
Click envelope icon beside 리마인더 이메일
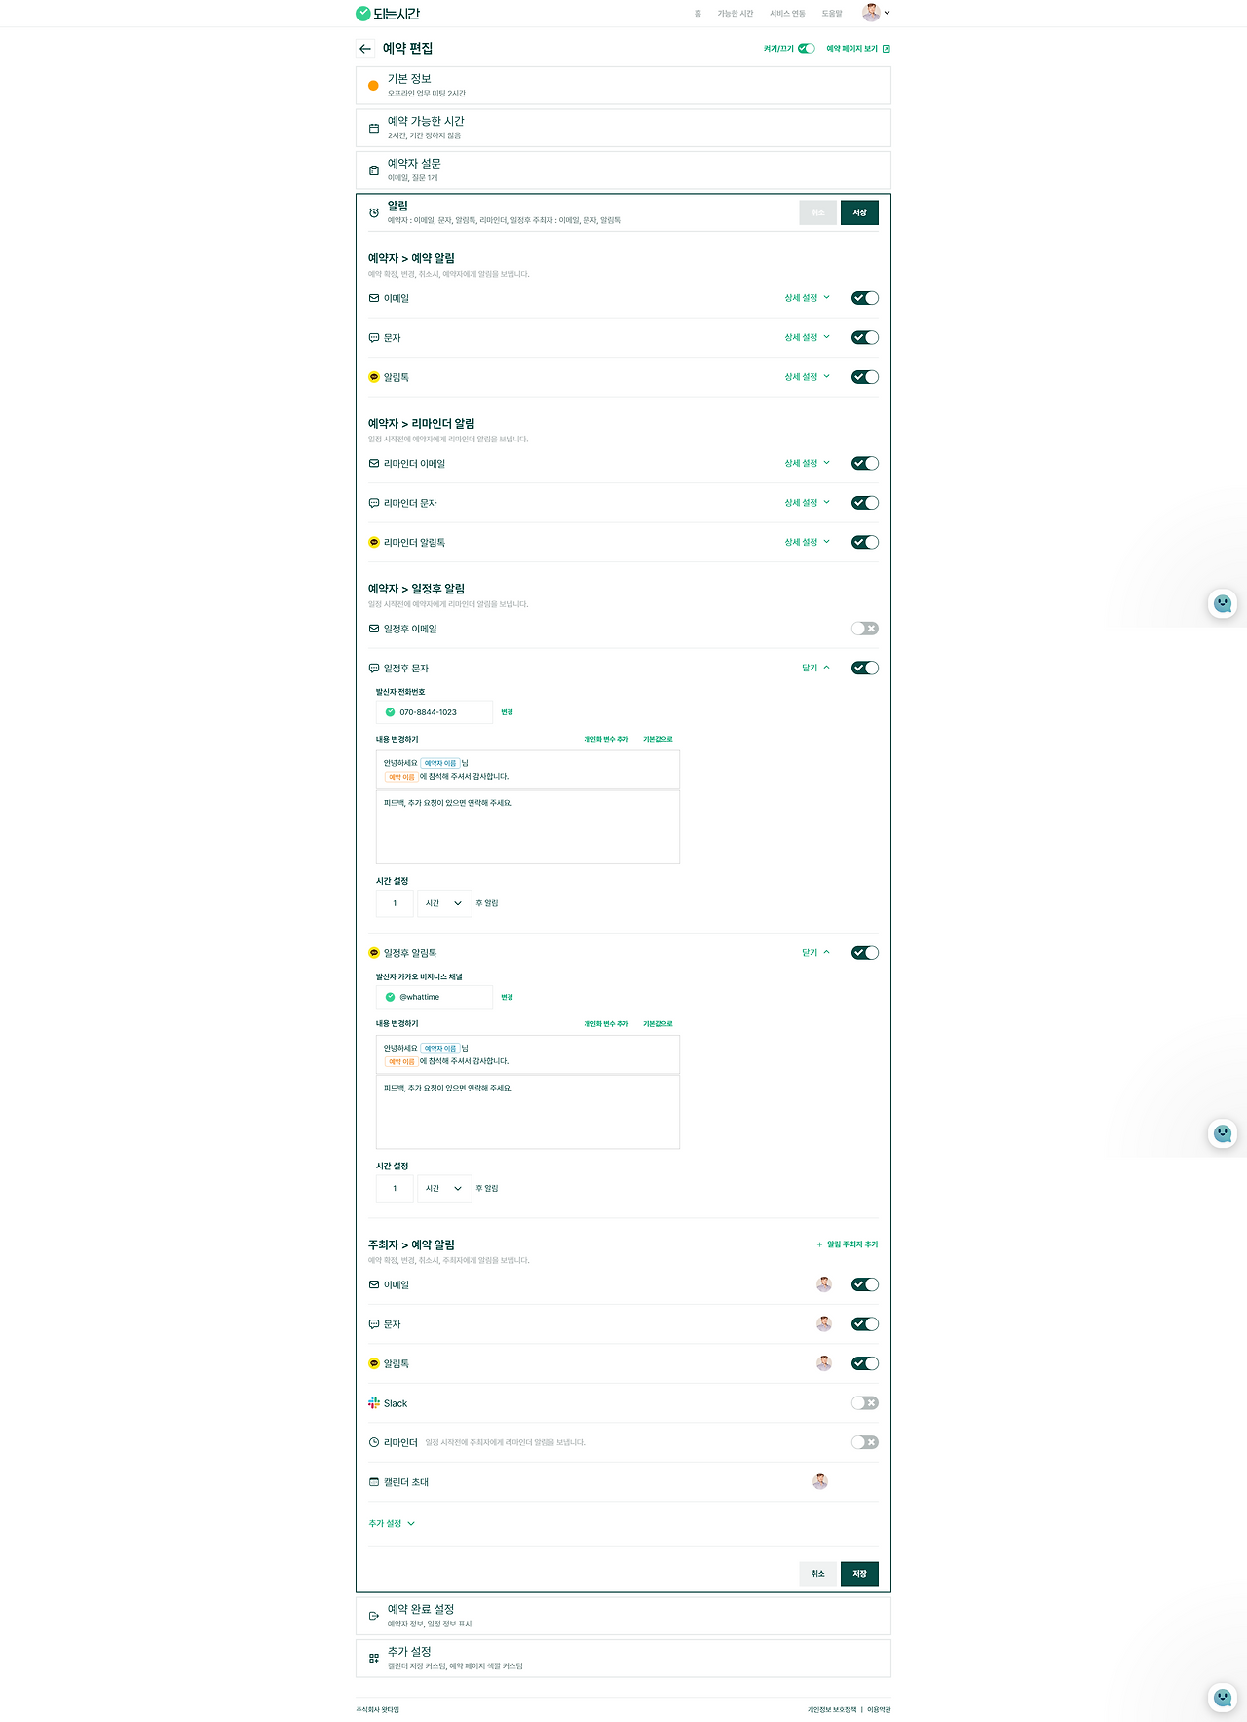(374, 464)
